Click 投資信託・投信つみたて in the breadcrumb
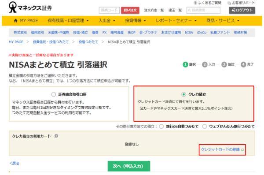The width and height of the screenshot is (264, 175). click(51, 42)
